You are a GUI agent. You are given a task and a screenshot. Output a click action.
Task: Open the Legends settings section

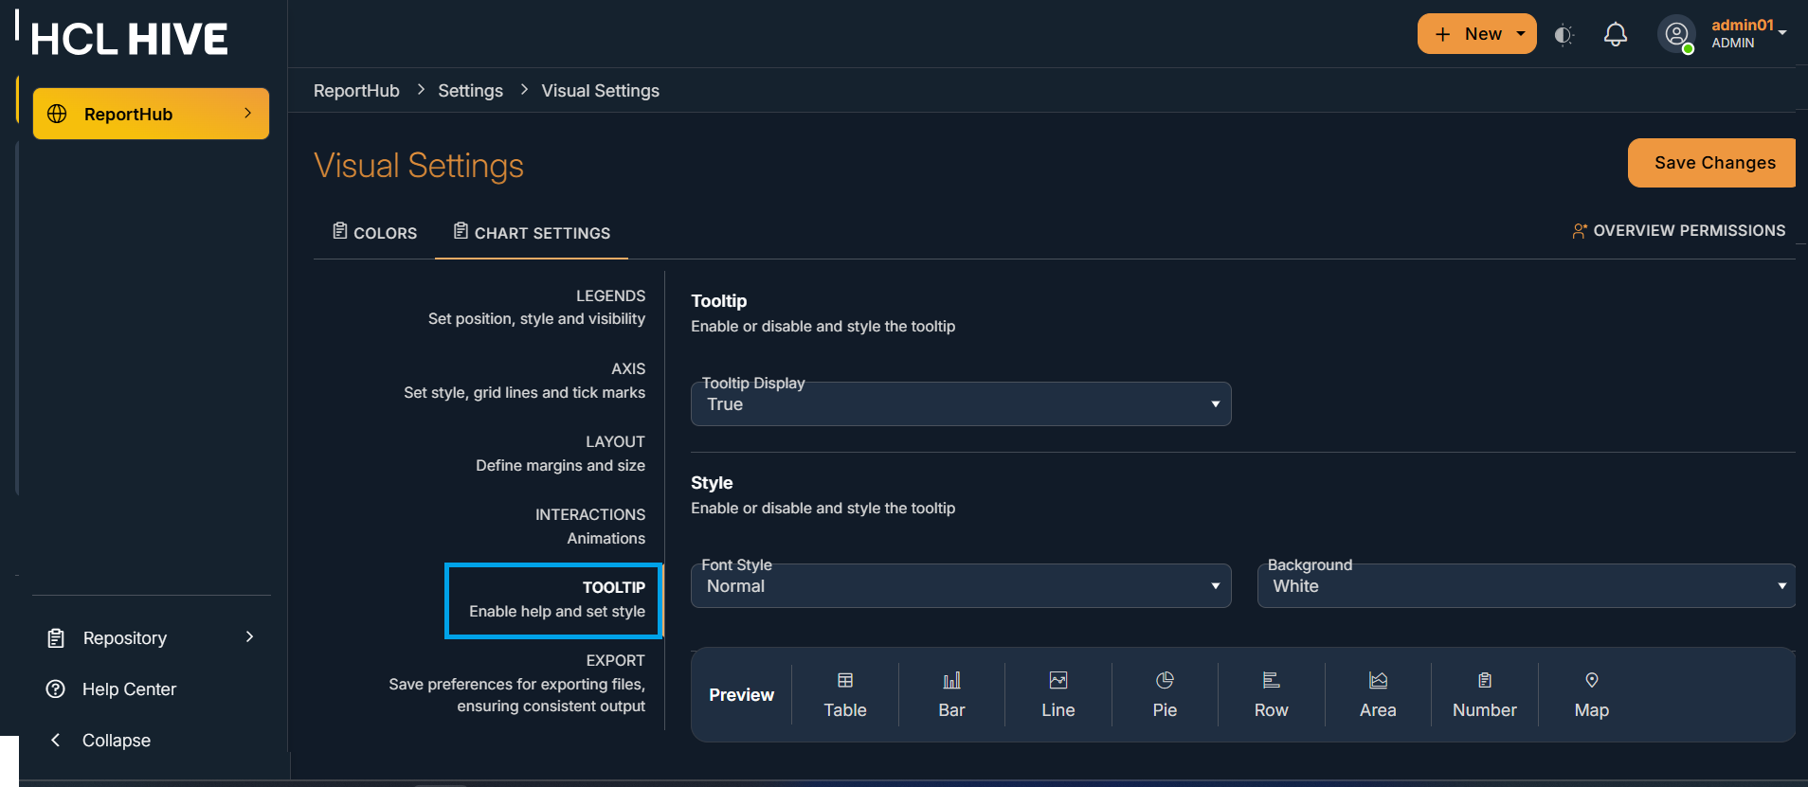pyautogui.click(x=536, y=308)
